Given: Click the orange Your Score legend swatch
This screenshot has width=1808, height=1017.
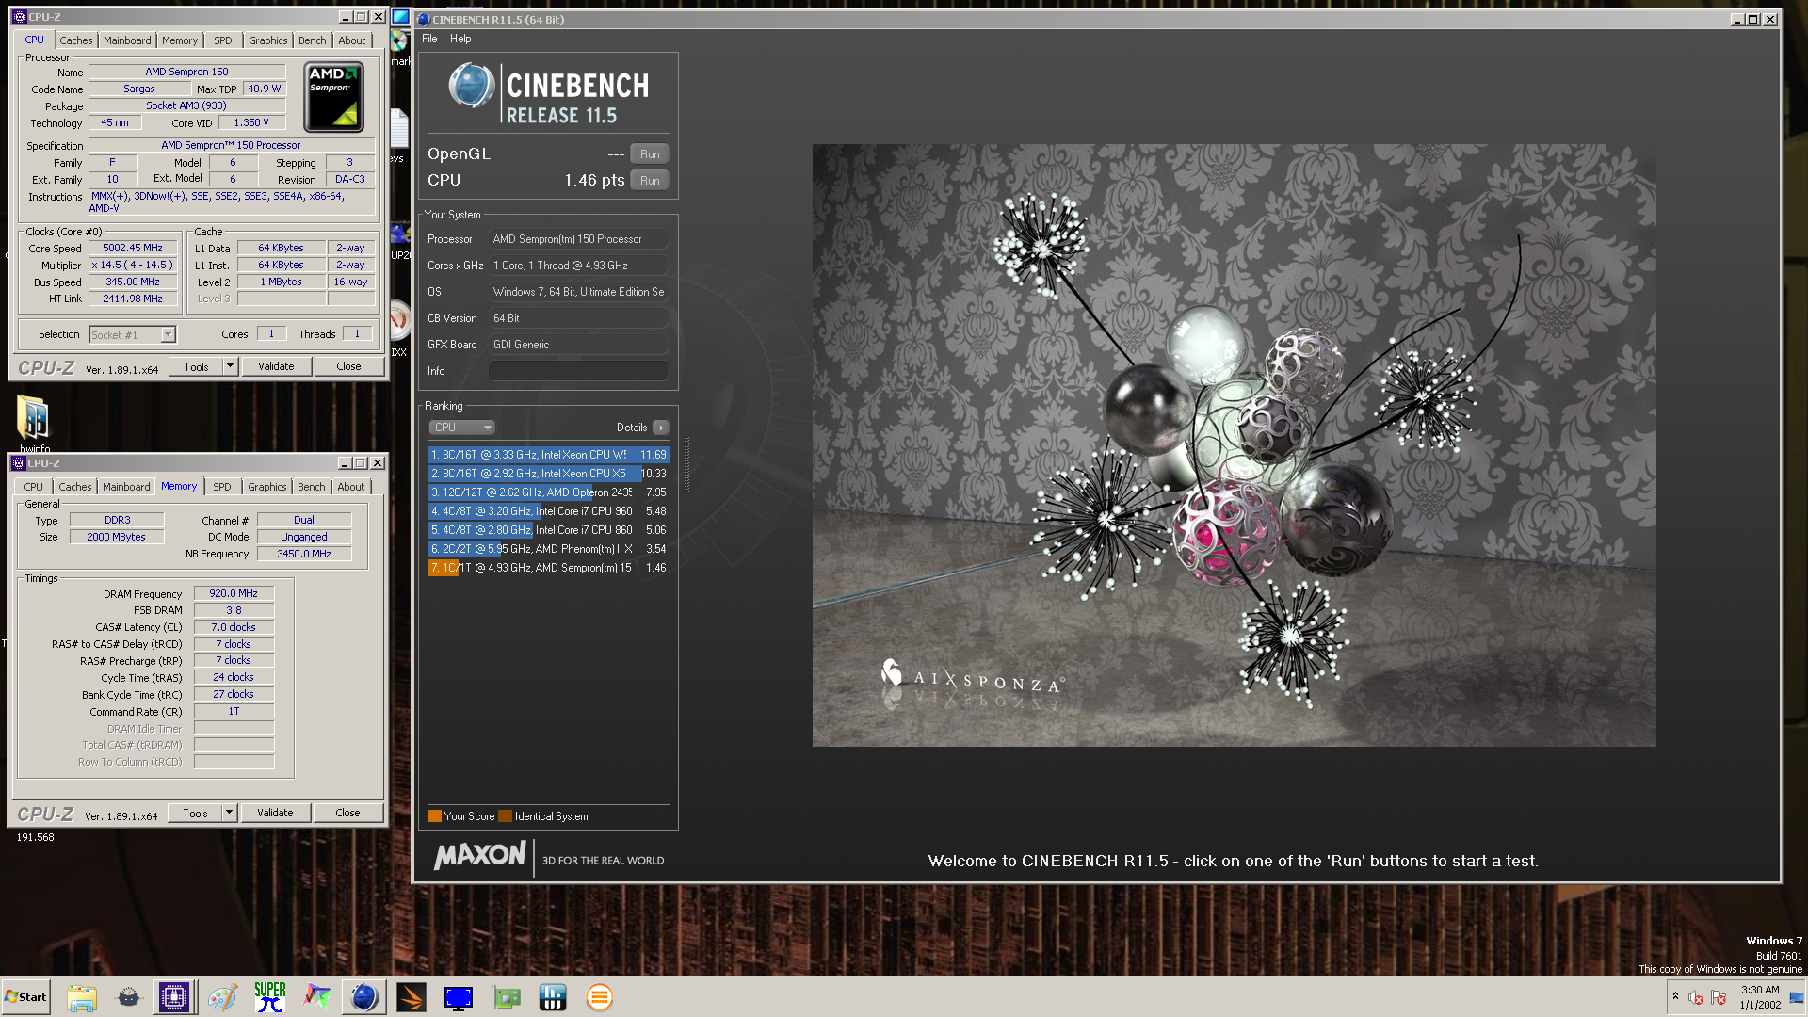Looking at the screenshot, I should [434, 816].
